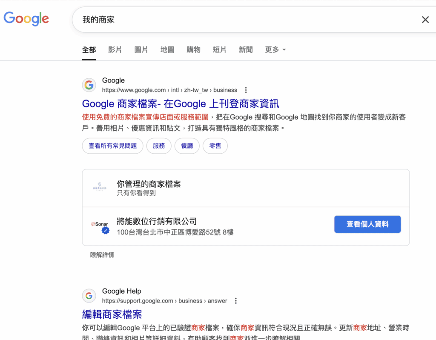436x340 pixels.
Task: Expand the 更多 dropdown in search tabs
Action: [x=275, y=50]
